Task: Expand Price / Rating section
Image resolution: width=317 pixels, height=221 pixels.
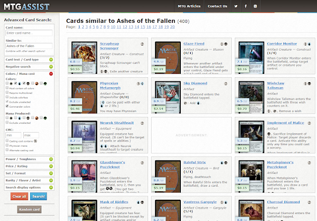Action: tap(29, 166)
